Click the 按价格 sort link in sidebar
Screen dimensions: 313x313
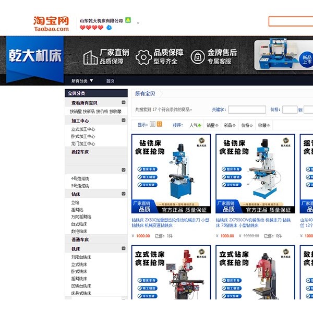pos(102,112)
